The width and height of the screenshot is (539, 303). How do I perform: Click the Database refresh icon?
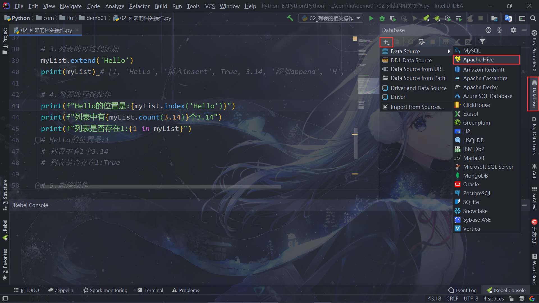(x=410, y=42)
